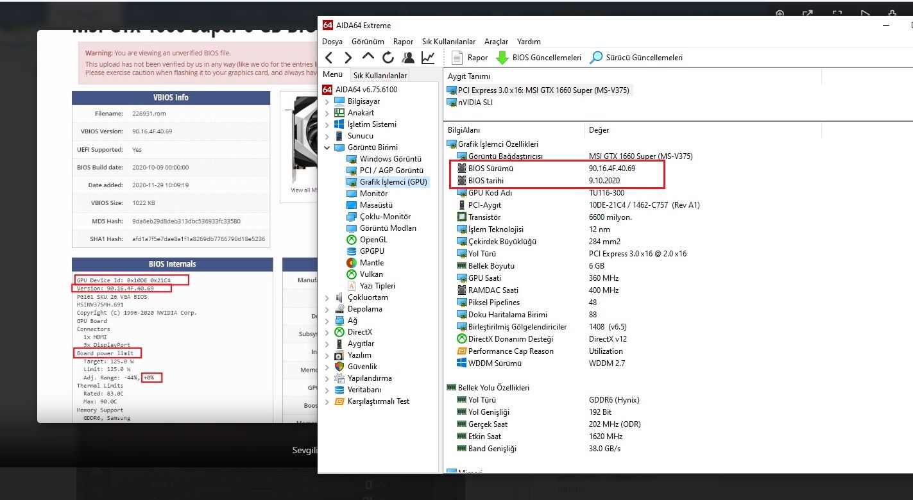The height and width of the screenshot is (500, 913).
Task: Click the Mantle icon in the tree
Action: 352,263
